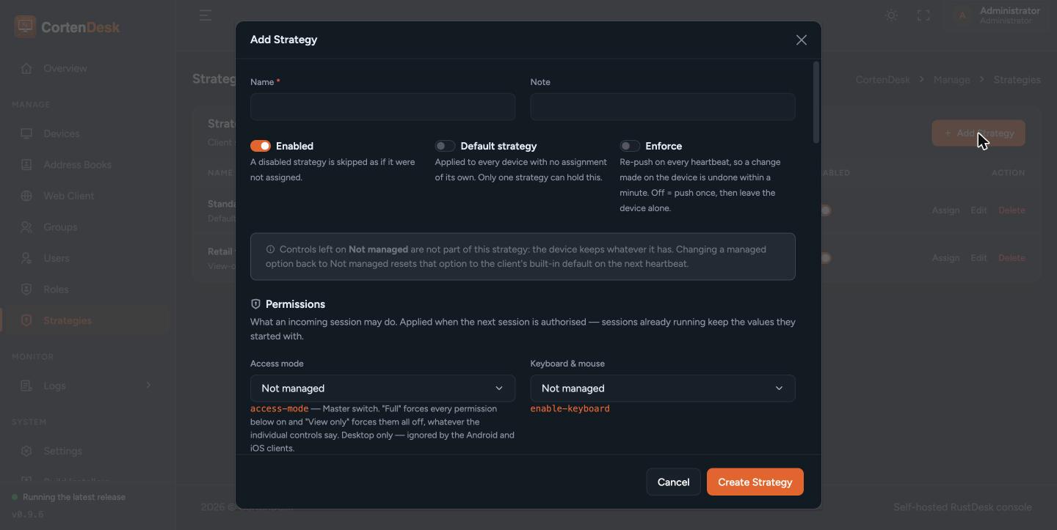Toggle enabled switch in Standard row

(826, 210)
